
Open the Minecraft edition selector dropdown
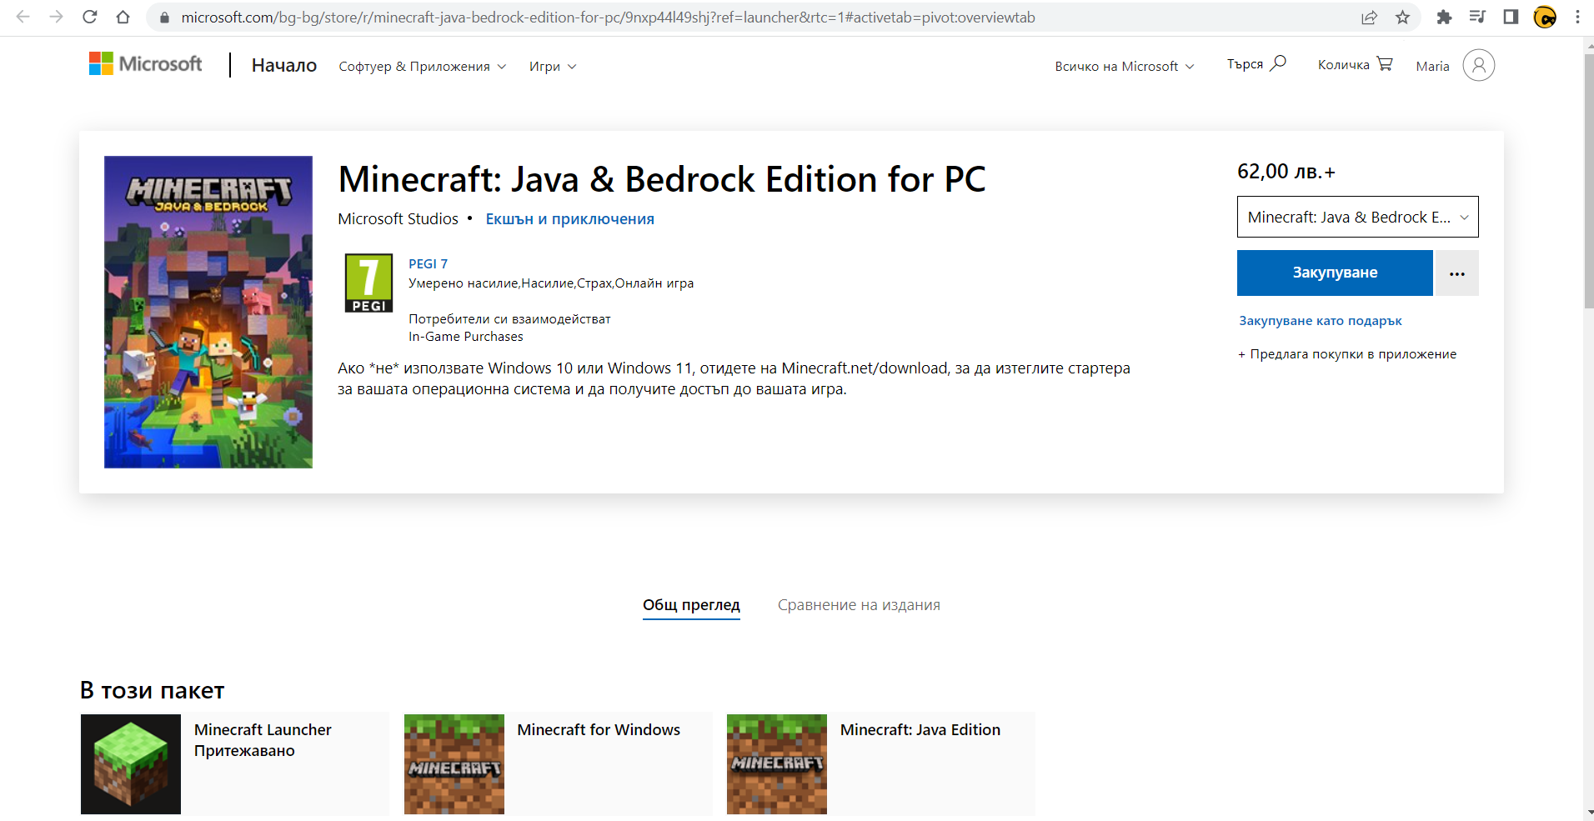coord(1357,218)
